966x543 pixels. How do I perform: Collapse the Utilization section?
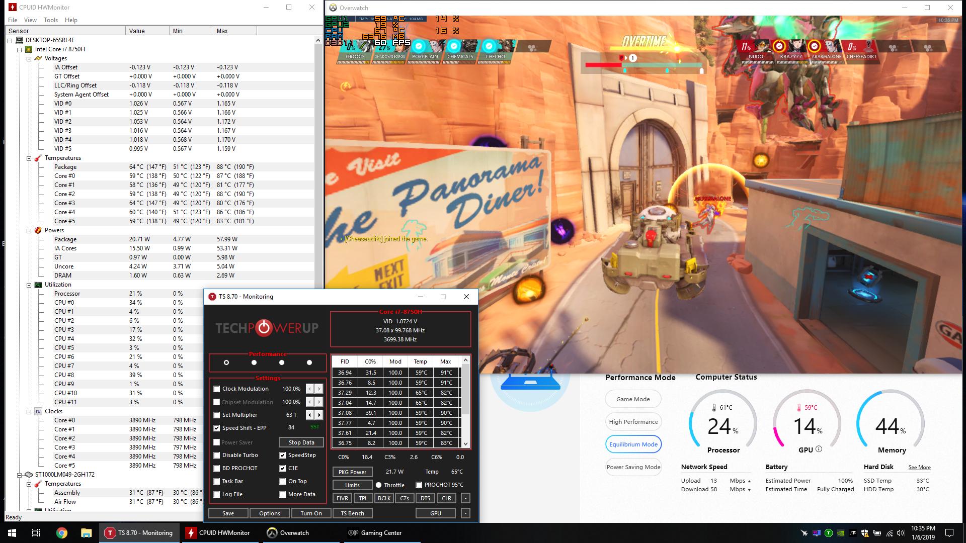[29, 285]
